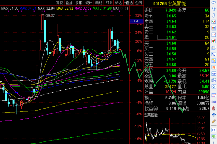
Task: Click sell-five price 34.65
Action: [x=171, y=16]
